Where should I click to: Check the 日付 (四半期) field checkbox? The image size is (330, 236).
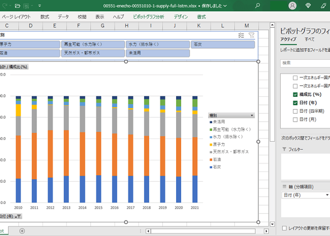[x=295, y=111]
